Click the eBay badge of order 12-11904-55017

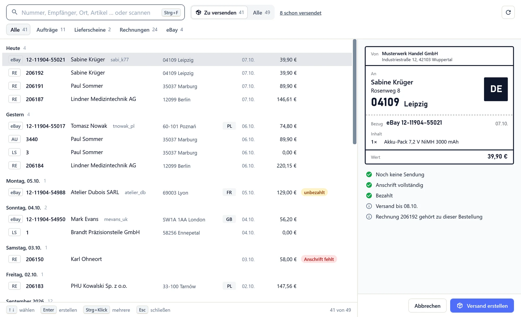(15, 126)
